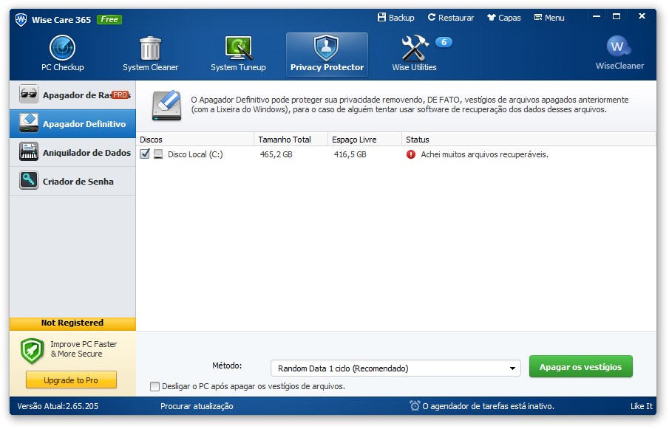Switch to the Privacy Protector tab
Image resolution: width=669 pixels, height=429 pixels.
pos(327,55)
